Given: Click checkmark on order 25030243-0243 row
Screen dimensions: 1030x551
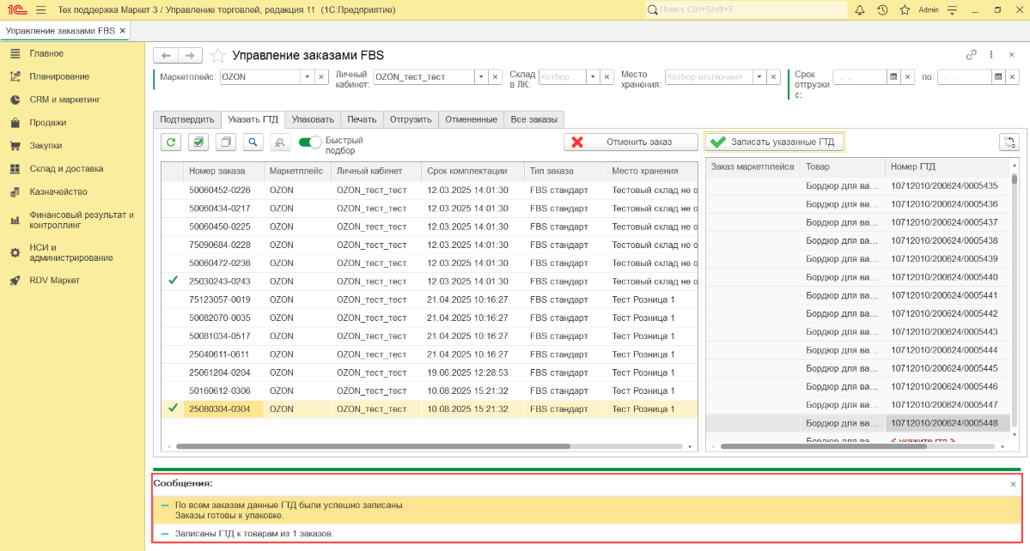Looking at the screenshot, I should 173,281.
